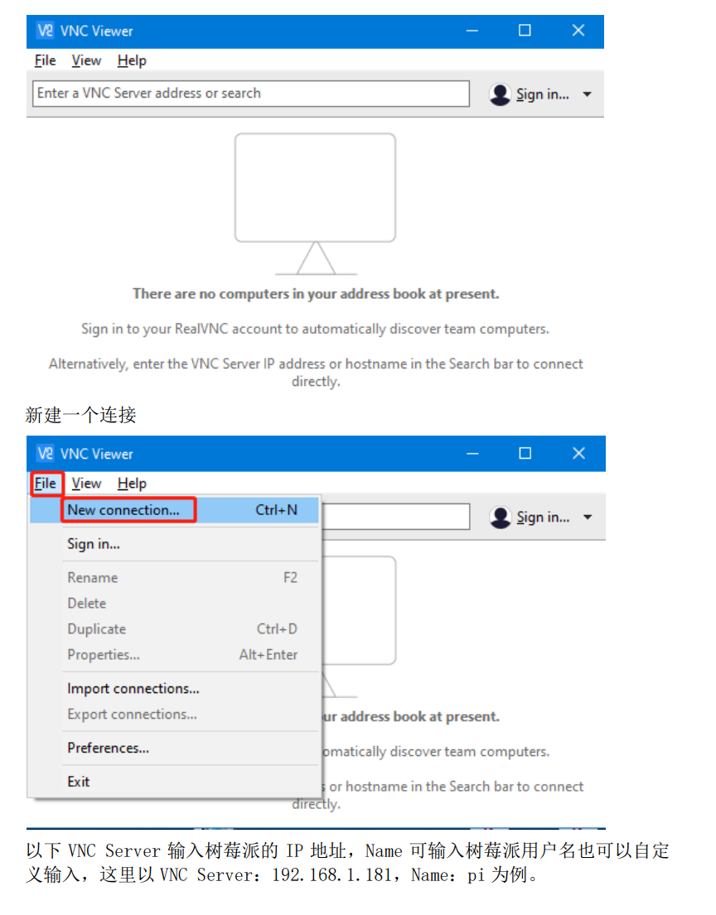This screenshot has height=915, width=716.
Task: Click Sign in... label in upper window
Action: pos(543,94)
